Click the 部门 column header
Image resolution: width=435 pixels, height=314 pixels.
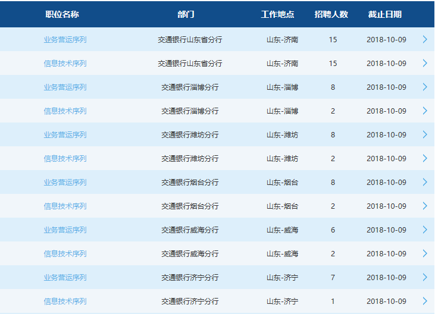pos(186,14)
